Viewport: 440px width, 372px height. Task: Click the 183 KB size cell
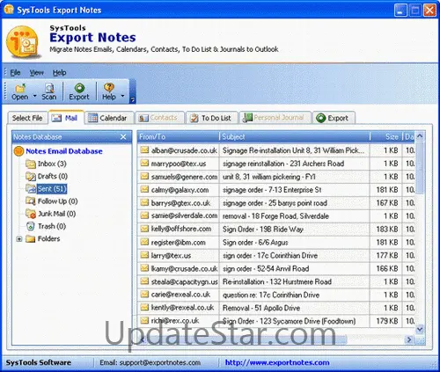[x=387, y=230]
